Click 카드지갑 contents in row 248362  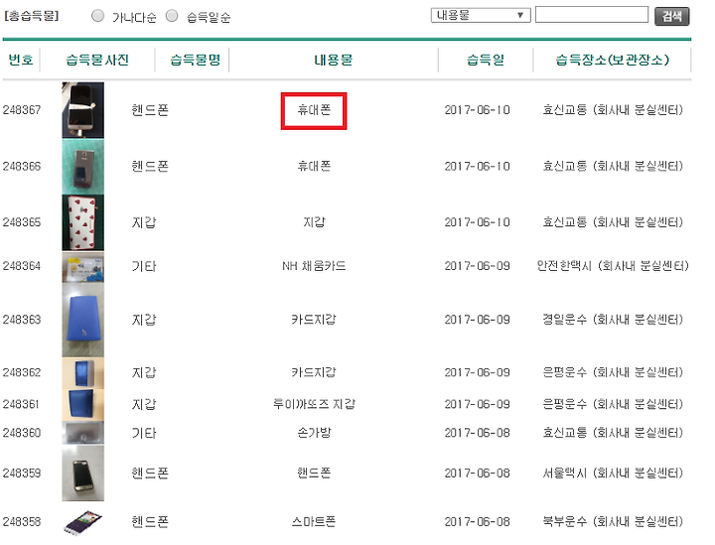[314, 372]
